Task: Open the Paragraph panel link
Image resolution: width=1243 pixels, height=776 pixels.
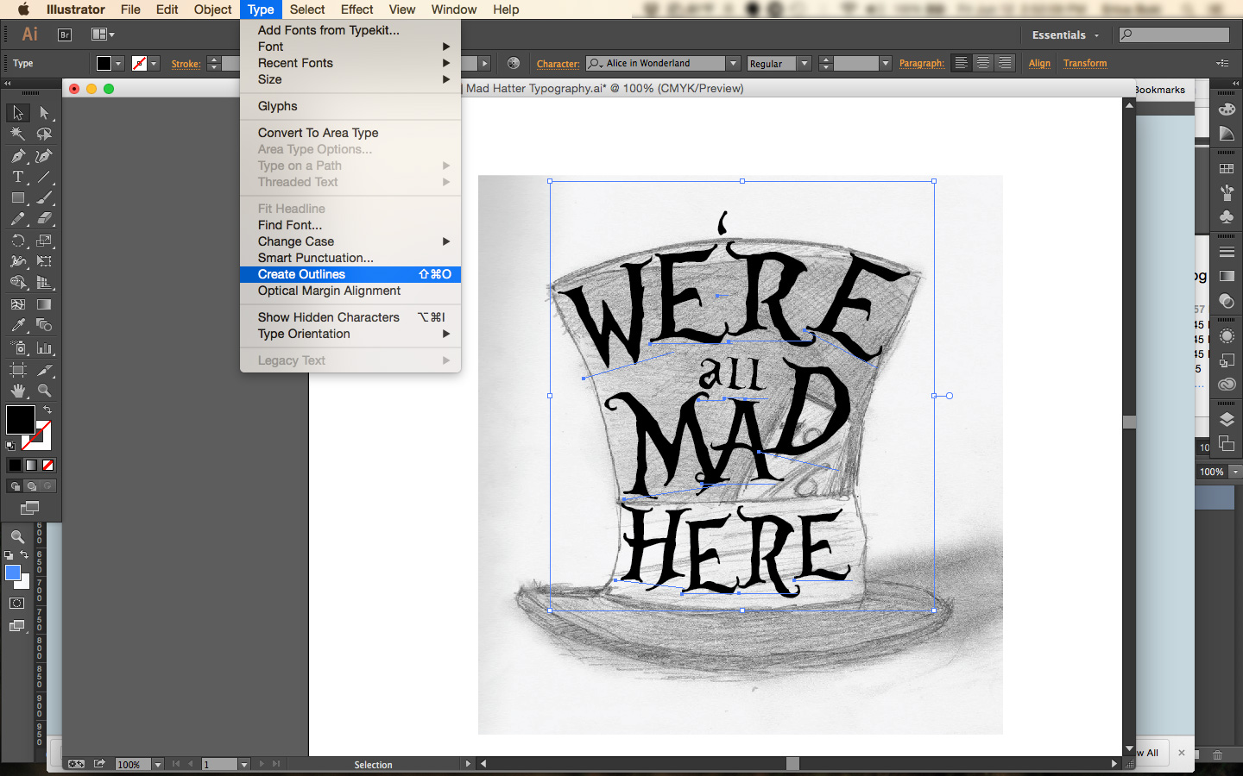Action: (x=922, y=63)
